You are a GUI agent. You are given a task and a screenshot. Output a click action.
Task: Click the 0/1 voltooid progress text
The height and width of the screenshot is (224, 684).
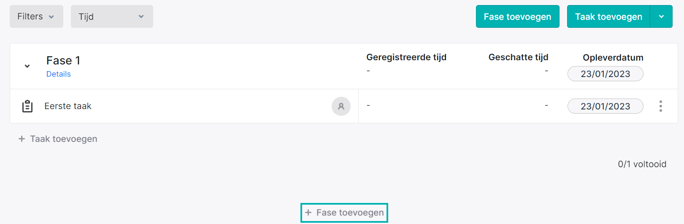tap(642, 164)
